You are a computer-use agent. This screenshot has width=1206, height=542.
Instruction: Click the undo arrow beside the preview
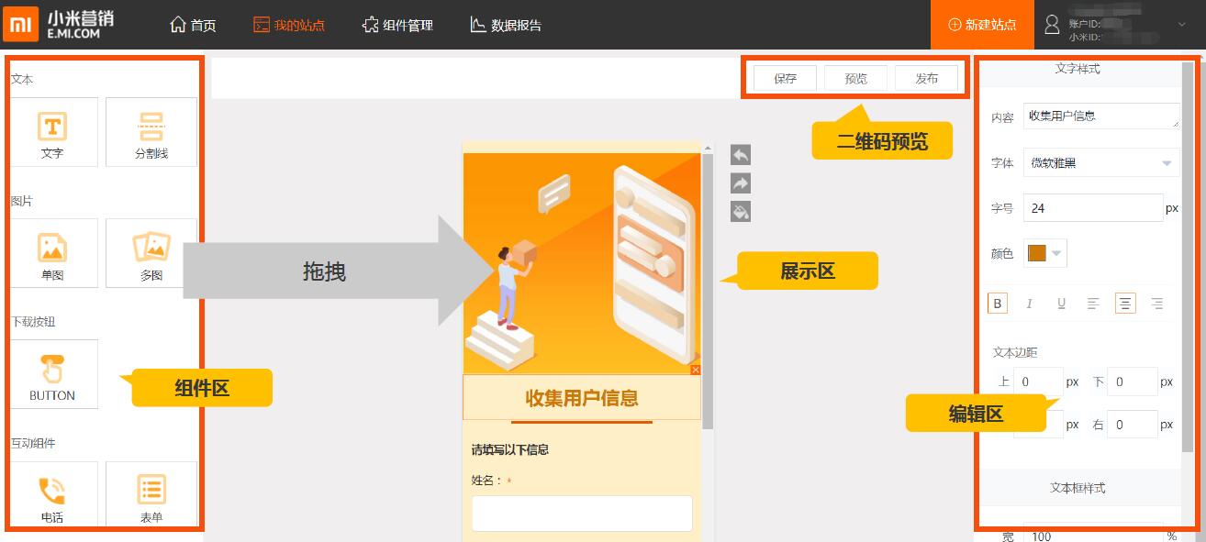[741, 155]
